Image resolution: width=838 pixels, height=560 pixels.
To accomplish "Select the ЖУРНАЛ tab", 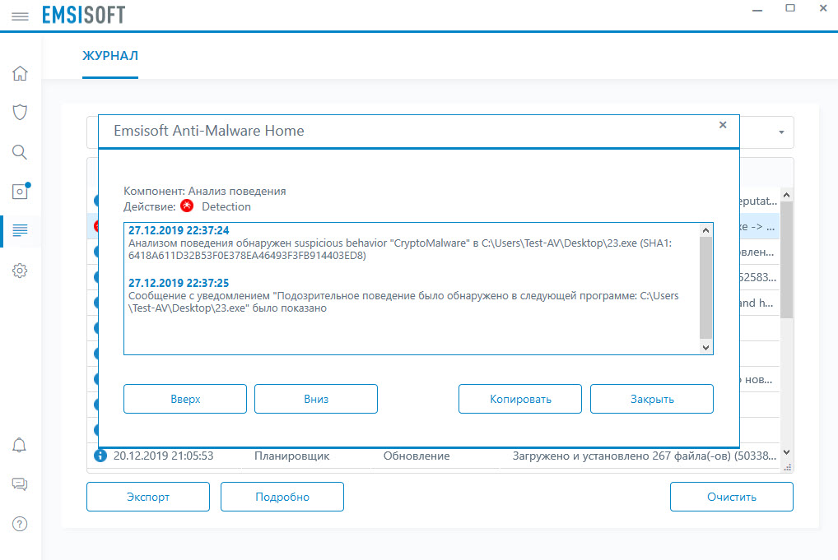I will (110, 56).
